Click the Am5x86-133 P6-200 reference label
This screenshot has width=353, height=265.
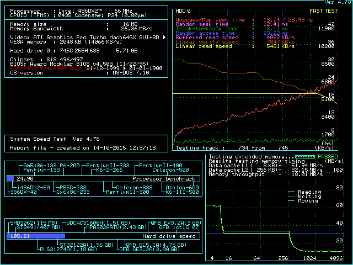(51, 166)
